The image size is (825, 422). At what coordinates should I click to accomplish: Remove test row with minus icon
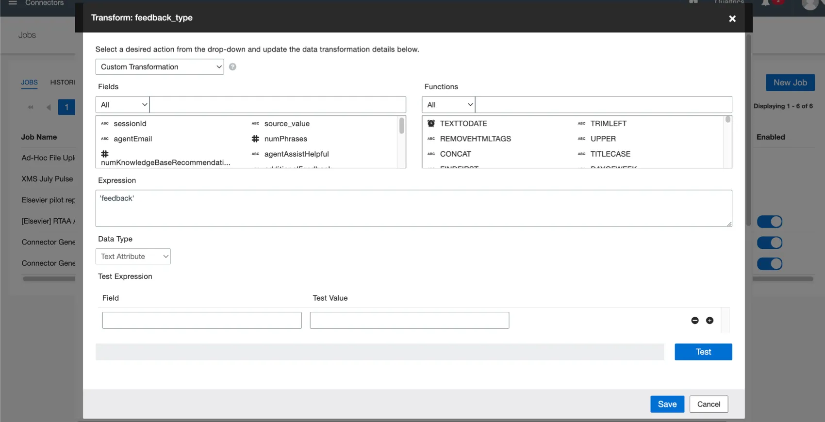(x=694, y=321)
